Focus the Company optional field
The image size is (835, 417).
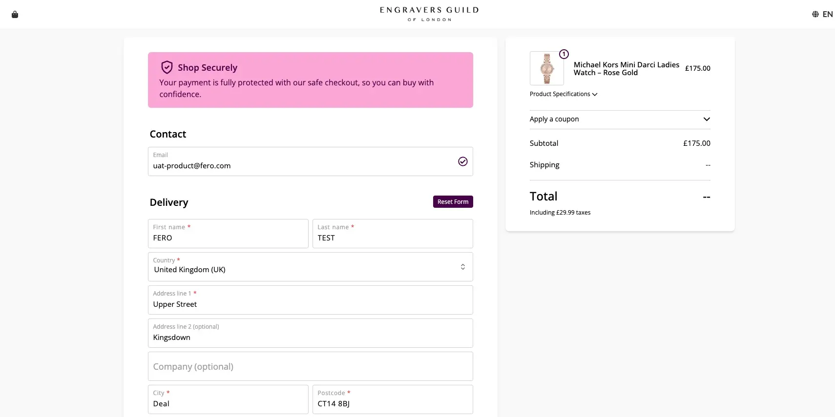pos(310,366)
